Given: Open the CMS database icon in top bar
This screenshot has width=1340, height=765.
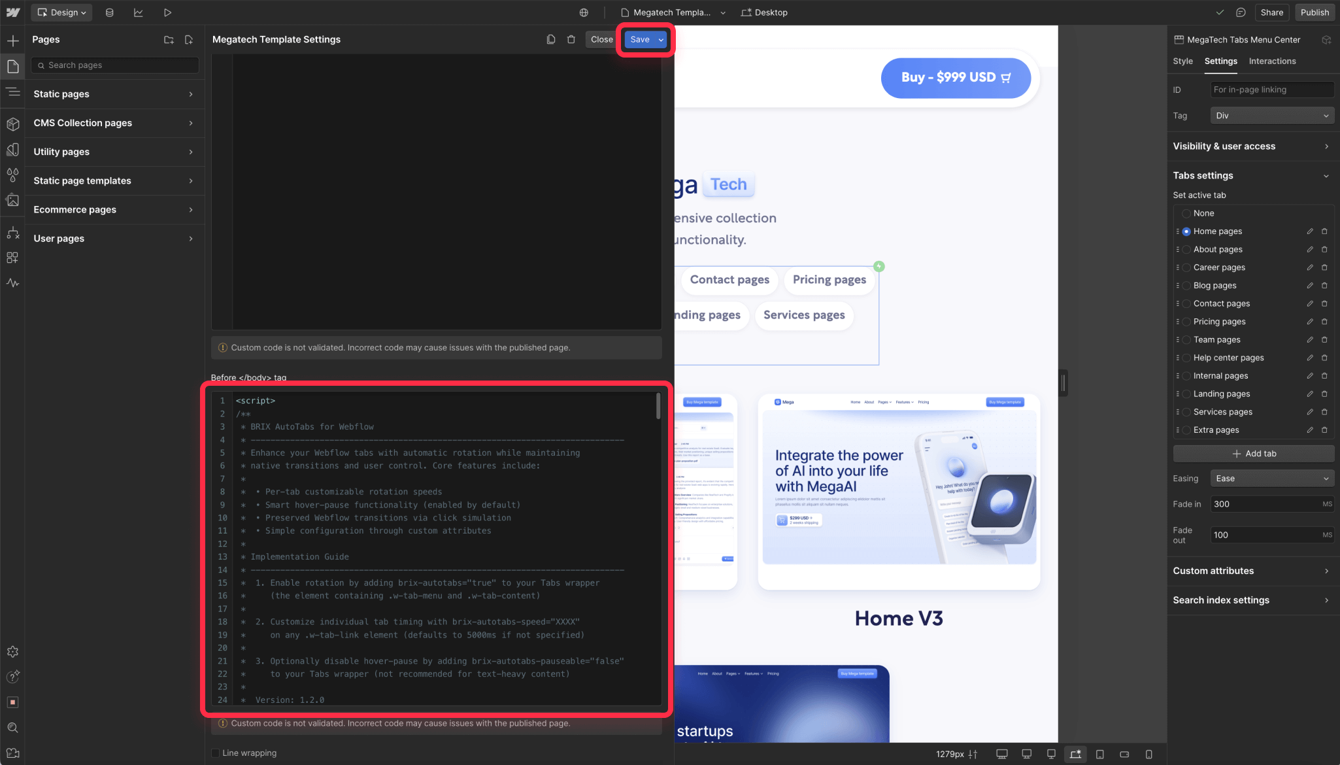Looking at the screenshot, I should (110, 12).
